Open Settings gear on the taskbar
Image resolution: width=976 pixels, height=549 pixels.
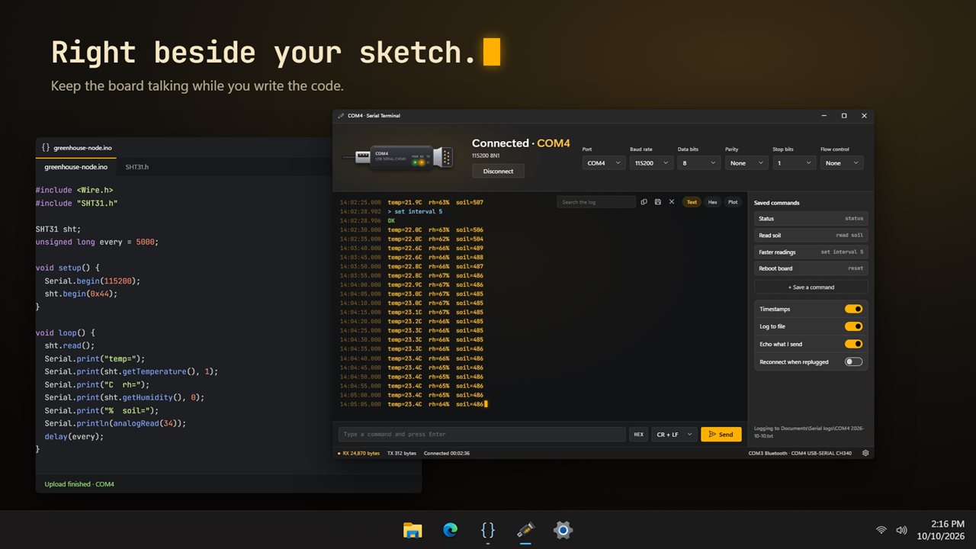[x=563, y=530]
